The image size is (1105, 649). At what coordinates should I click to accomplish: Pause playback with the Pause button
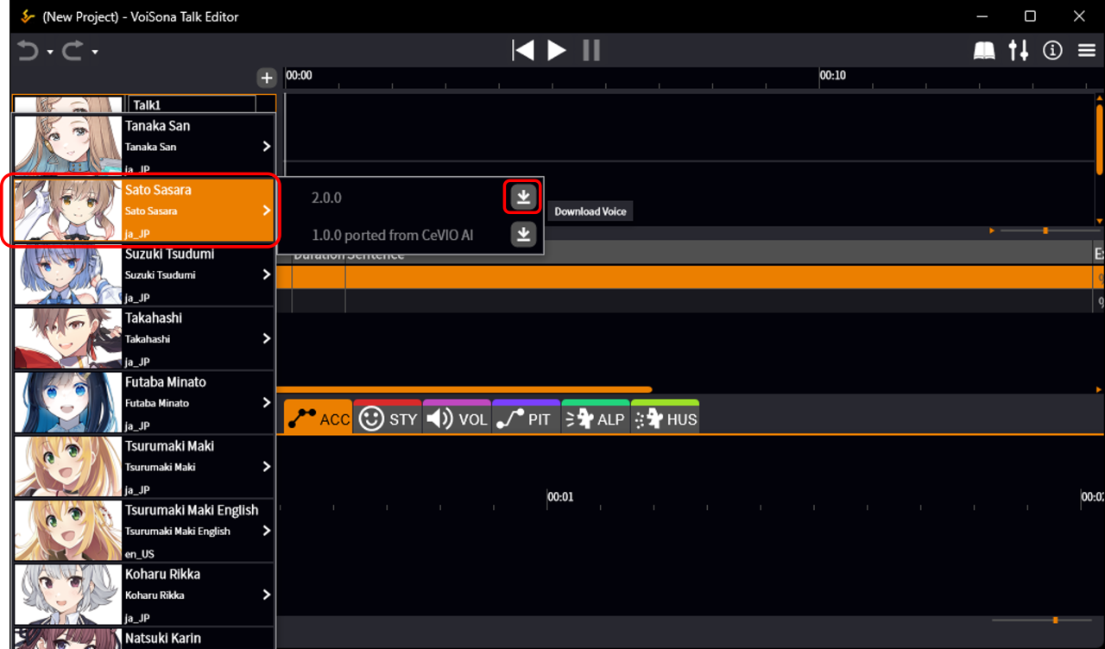[x=591, y=50]
